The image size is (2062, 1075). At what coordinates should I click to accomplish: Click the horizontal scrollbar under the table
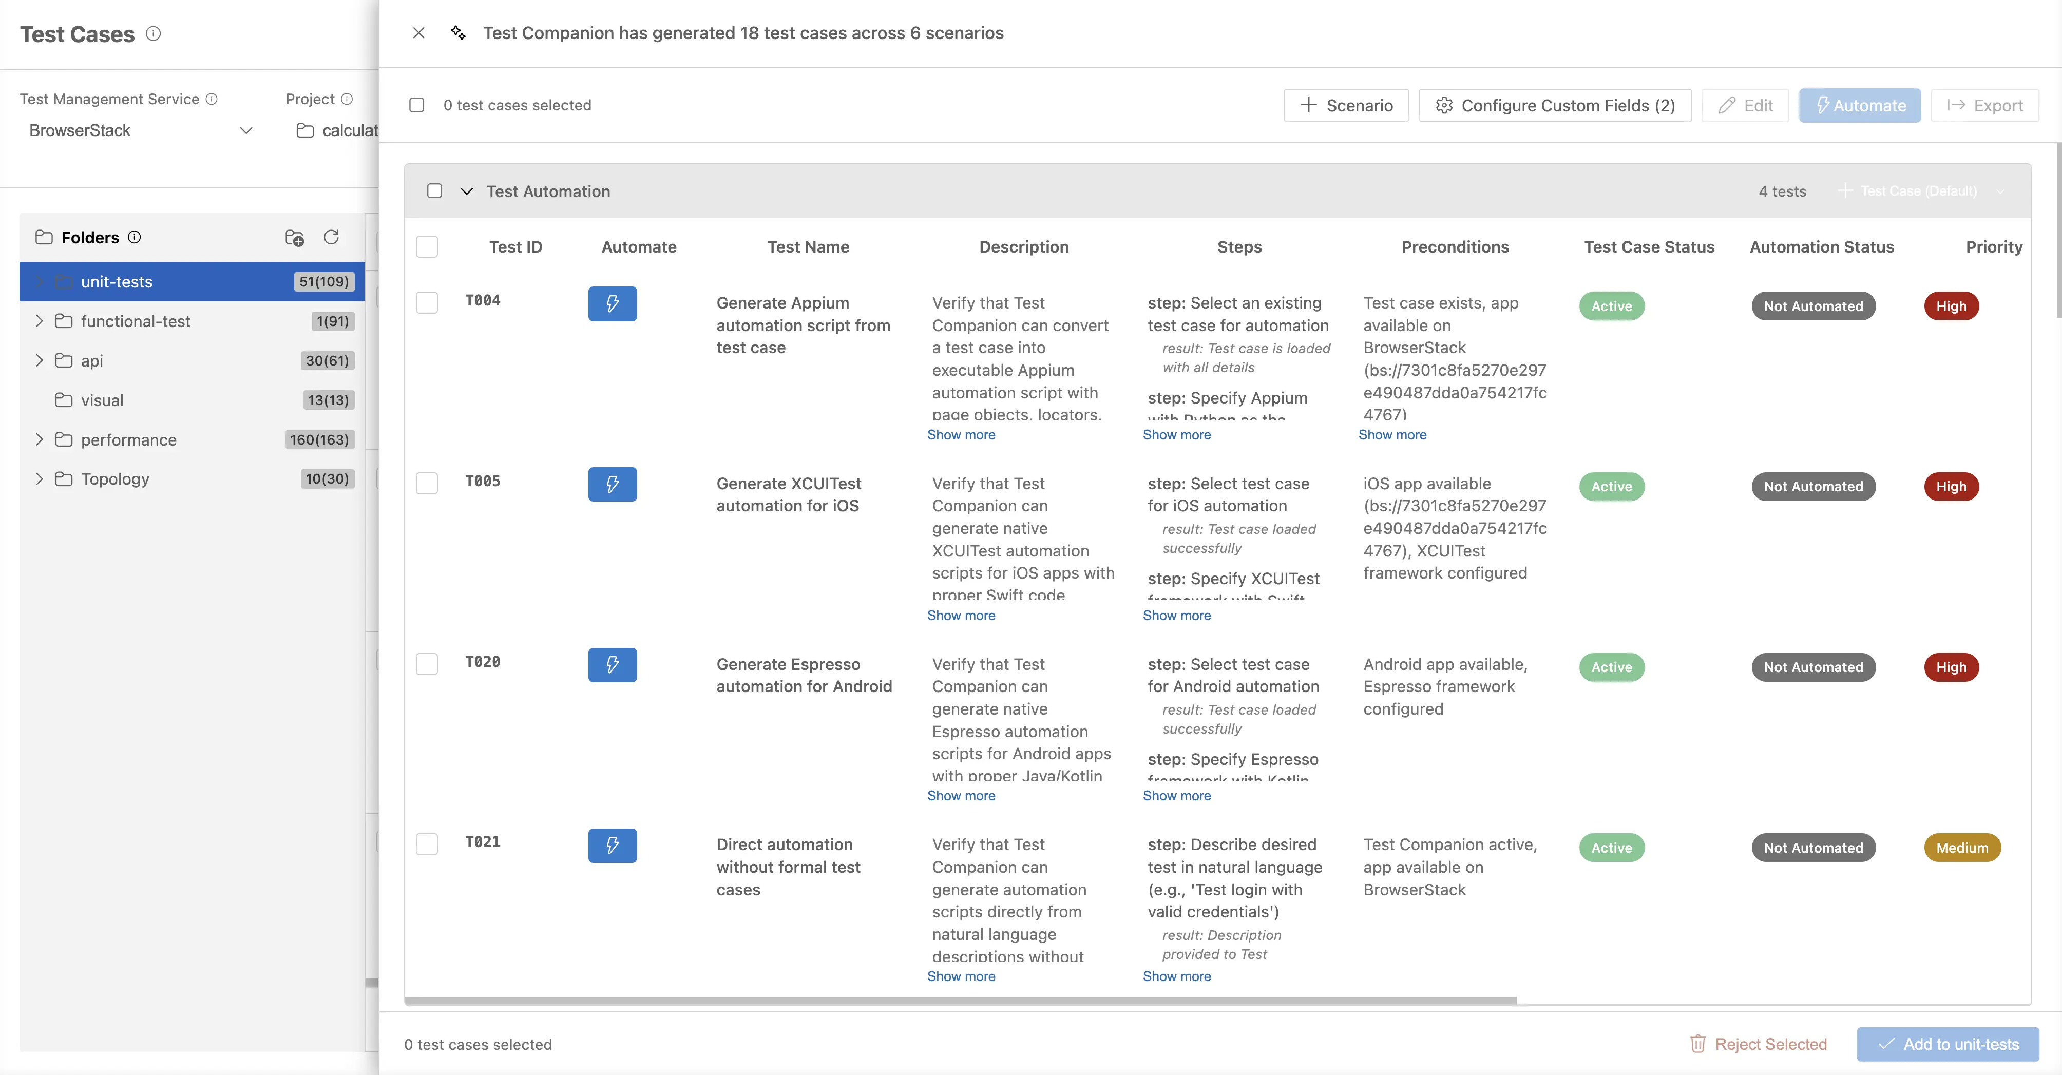tap(961, 1002)
